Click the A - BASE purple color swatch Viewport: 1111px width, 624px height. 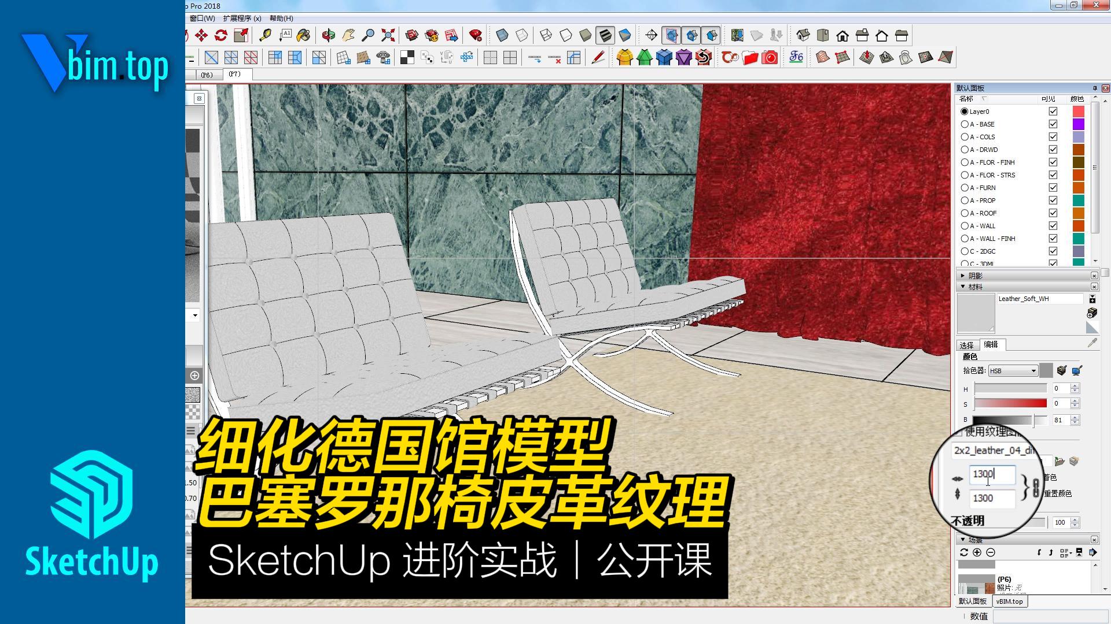tap(1078, 124)
